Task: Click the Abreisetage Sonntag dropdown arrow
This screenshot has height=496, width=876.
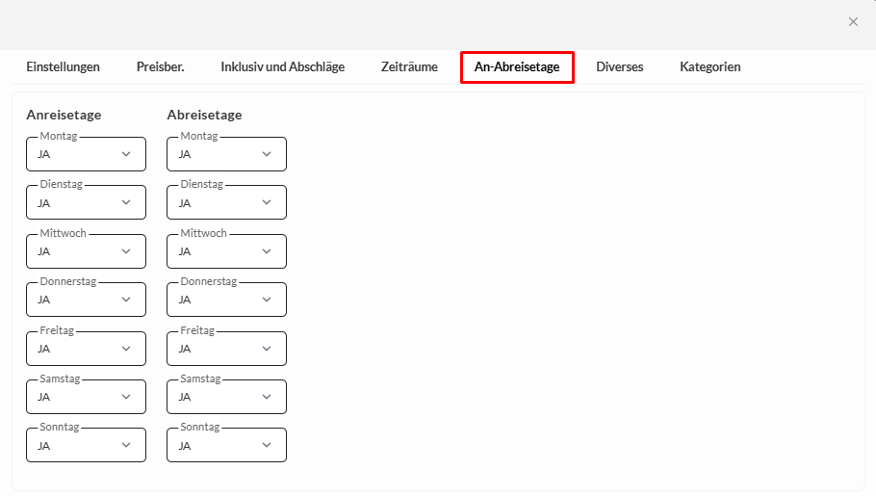Action: (267, 446)
